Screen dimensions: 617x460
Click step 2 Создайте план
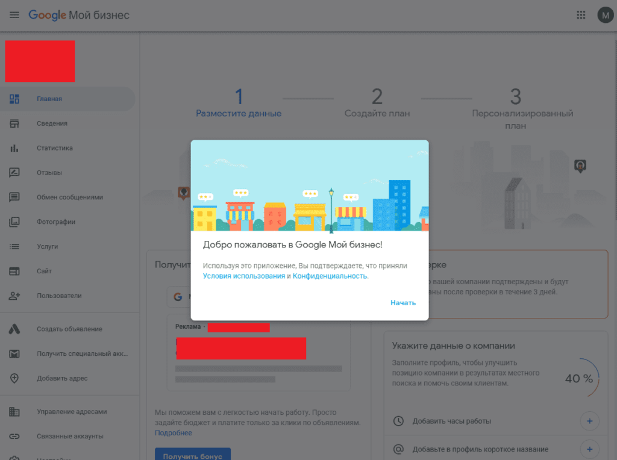(x=377, y=104)
